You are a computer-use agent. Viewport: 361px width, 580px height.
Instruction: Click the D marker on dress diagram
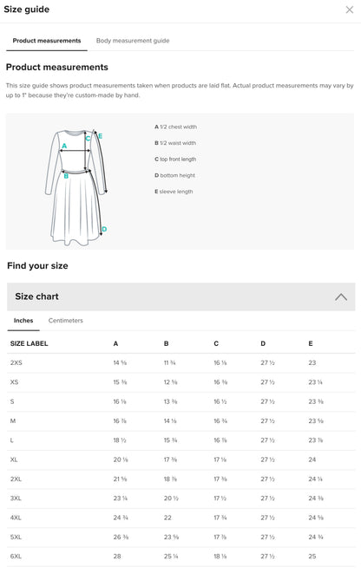tap(104, 229)
